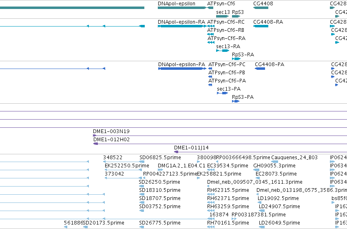Open protein label ATPsyn-Cf6-PA
This screenshot has height=229, width=347.
click(227, 81)
